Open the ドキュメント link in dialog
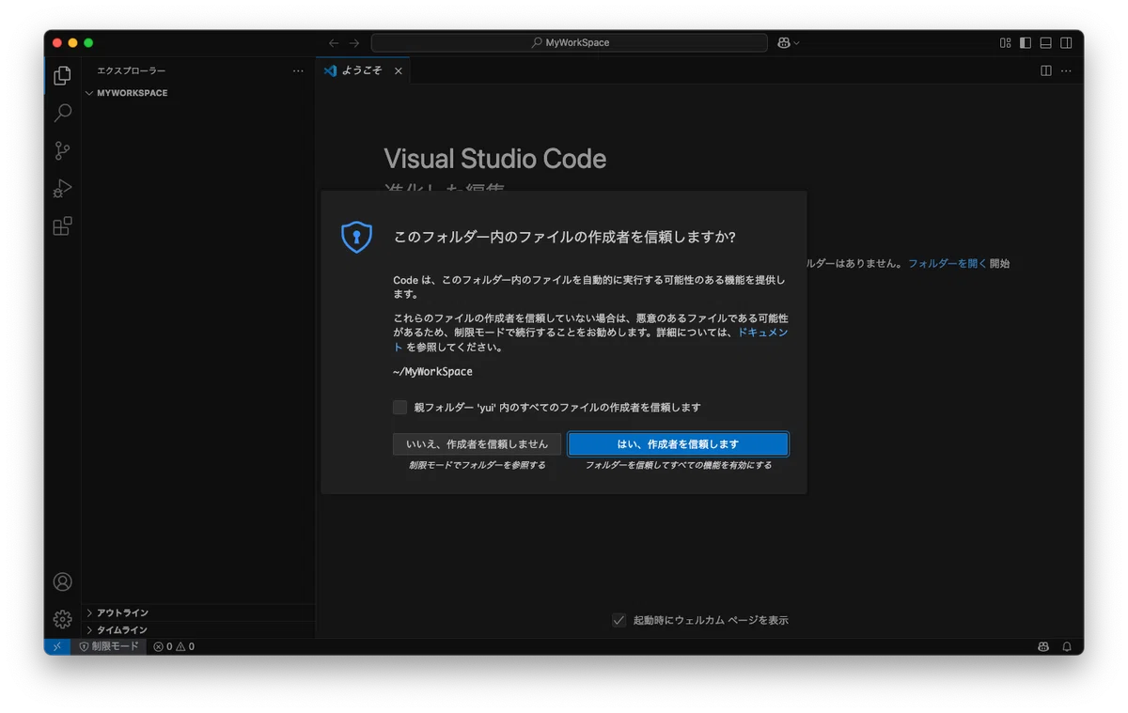Viewport: 1128px width, 713px height. [x=762, y=333]
